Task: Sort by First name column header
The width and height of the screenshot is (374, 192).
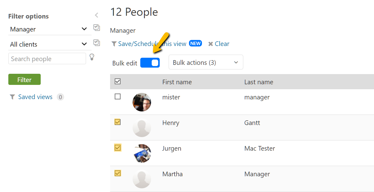Action: click(x=177, y=82)
